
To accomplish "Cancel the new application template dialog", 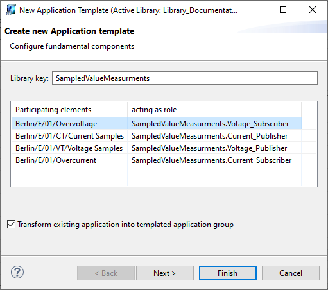I will [x=291, y=273].
